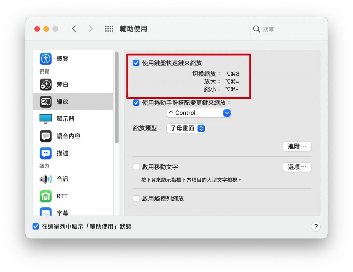Open the 概覽 accessibility overview icon
The width and height of the screenshot is (353, 272).
click(46, 59)
